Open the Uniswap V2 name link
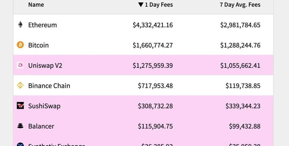Screen dimensions: 289x146 [45, 65]
